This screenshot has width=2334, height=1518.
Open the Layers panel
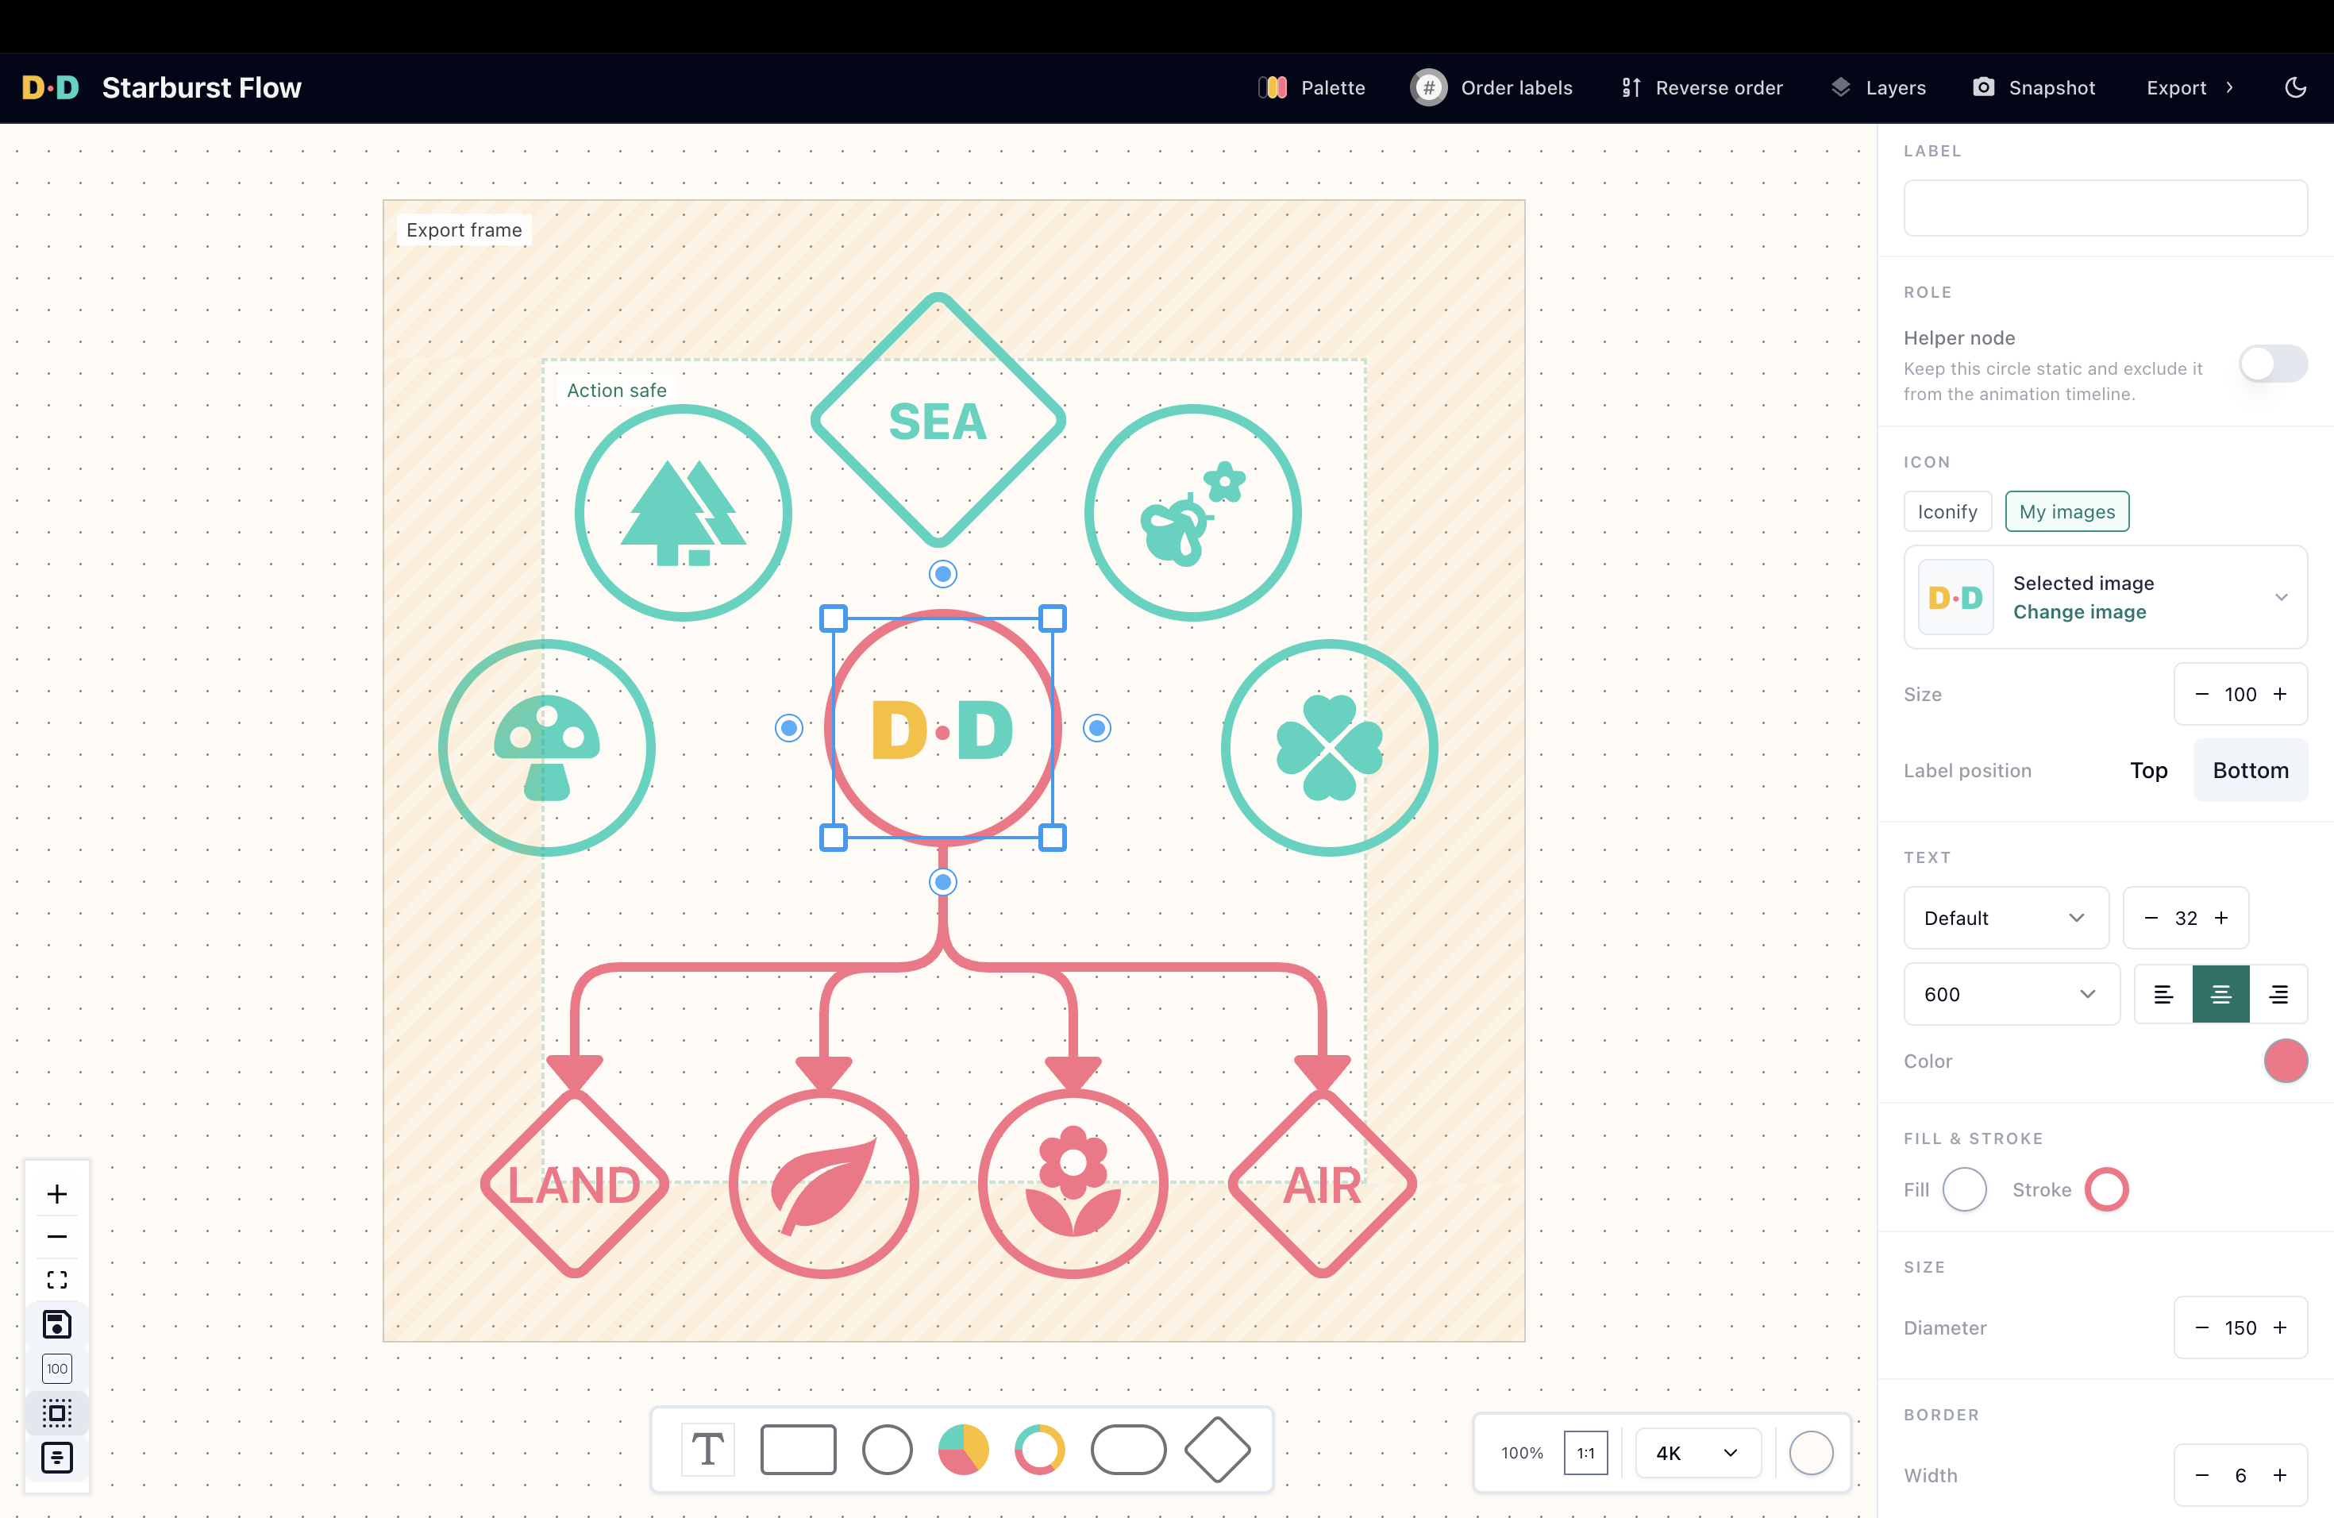1878,87
